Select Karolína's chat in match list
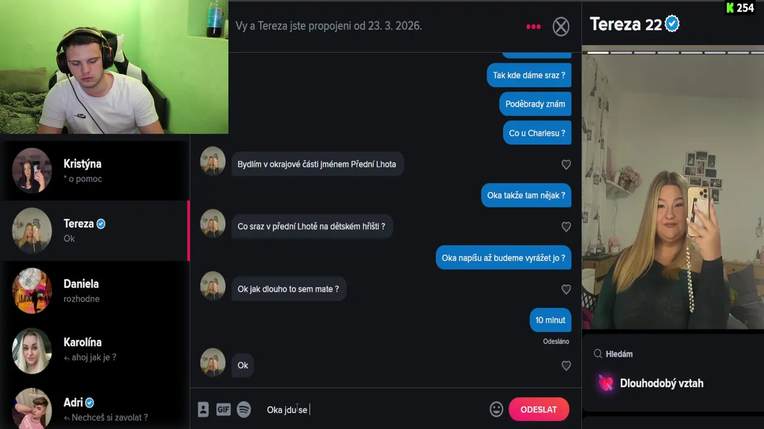This screenshot has width=764, height=429. [x=95, y=350]
